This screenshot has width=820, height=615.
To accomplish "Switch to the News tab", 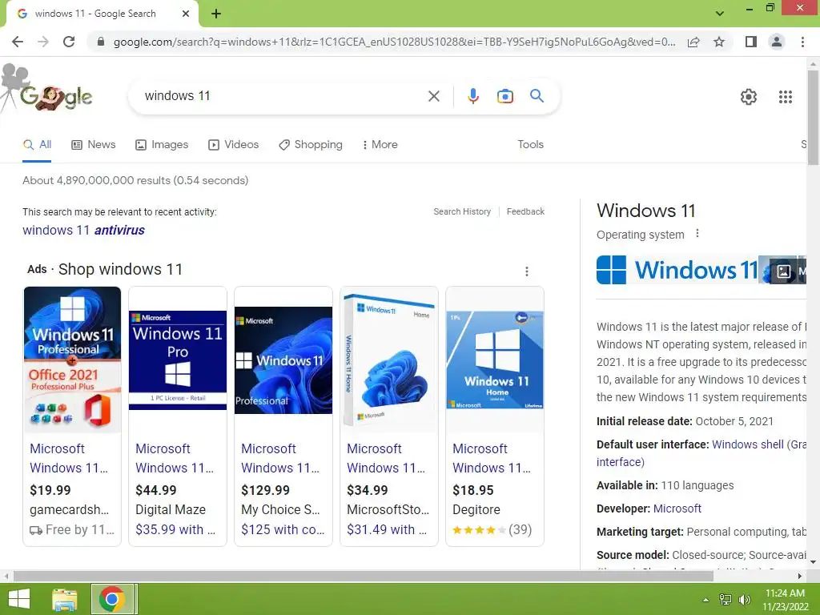I will point(94,145).
